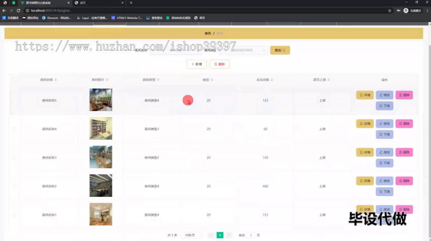This screenshot has width=431, height=241.
Task: Click 下架 for row 房间名称3
Action: tap(385, 163)
